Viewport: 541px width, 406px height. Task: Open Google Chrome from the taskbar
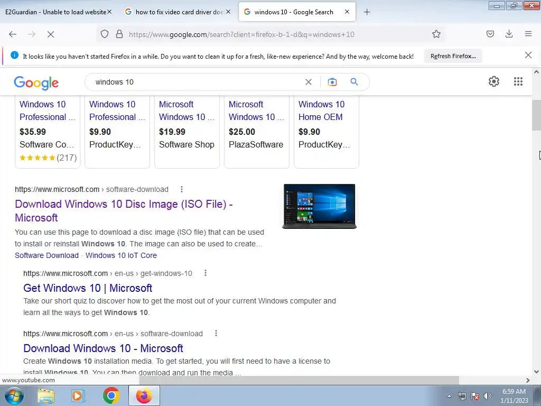[111, 395]
